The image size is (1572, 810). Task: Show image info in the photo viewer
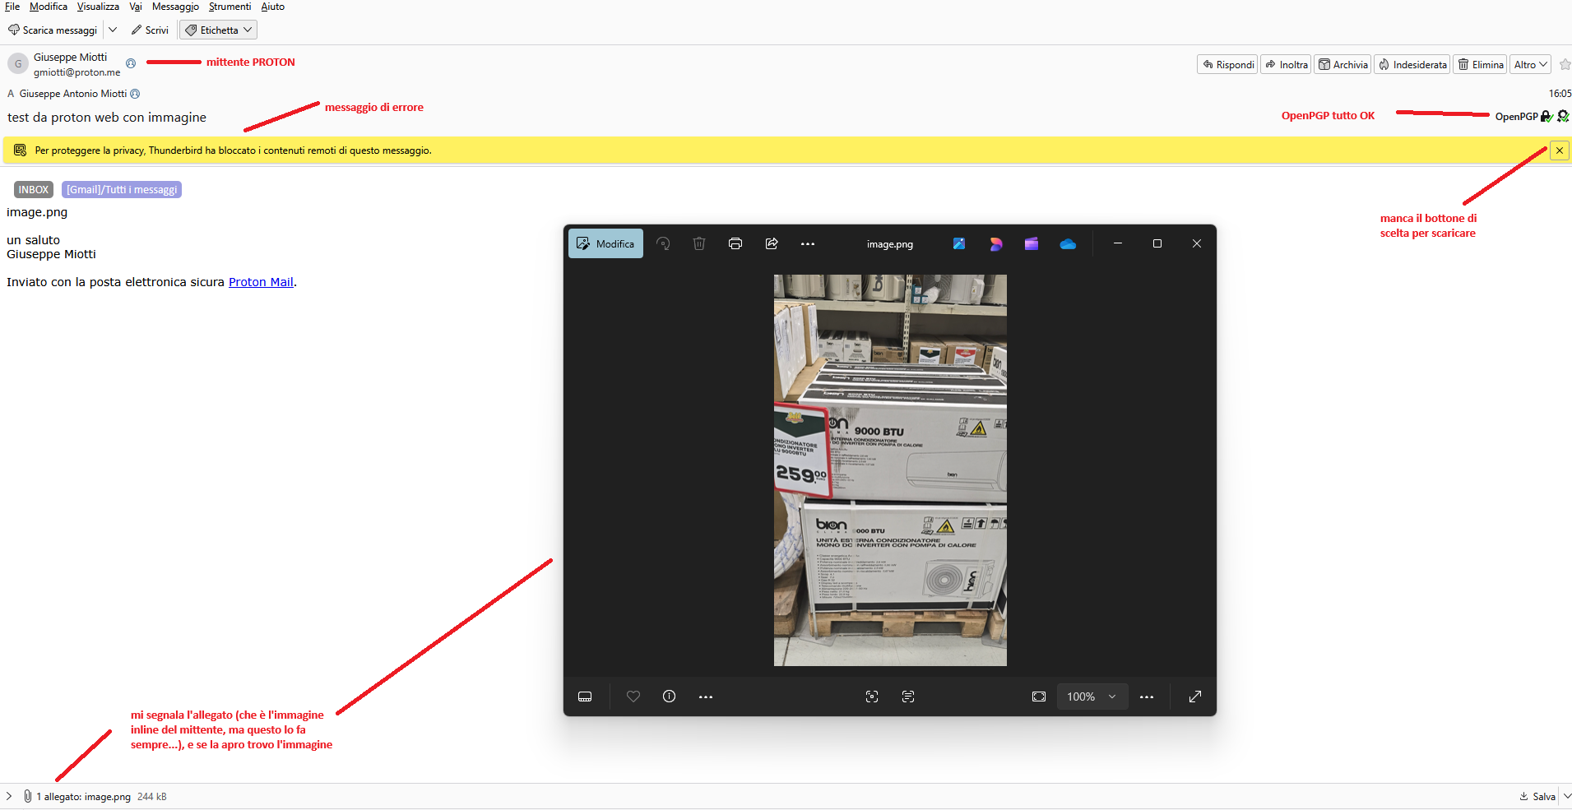(x=670, y=697)
